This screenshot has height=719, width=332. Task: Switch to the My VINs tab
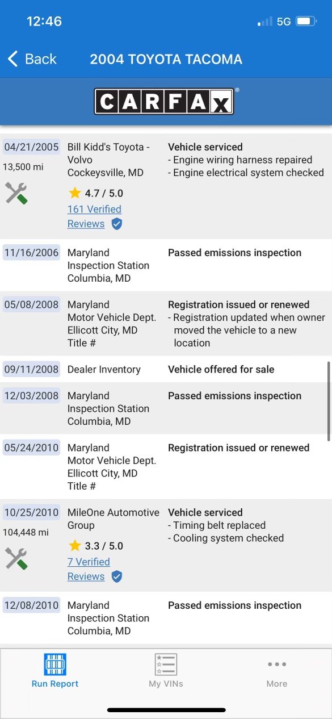tap(166, 671)
